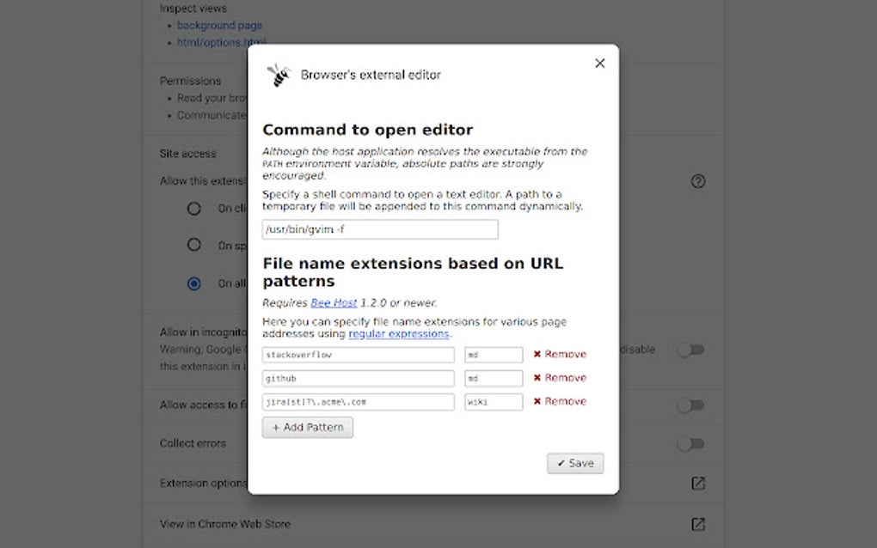Click the jira acme.com URL pattern field
The height and width of the screenshot is (548, 877).
358,402
